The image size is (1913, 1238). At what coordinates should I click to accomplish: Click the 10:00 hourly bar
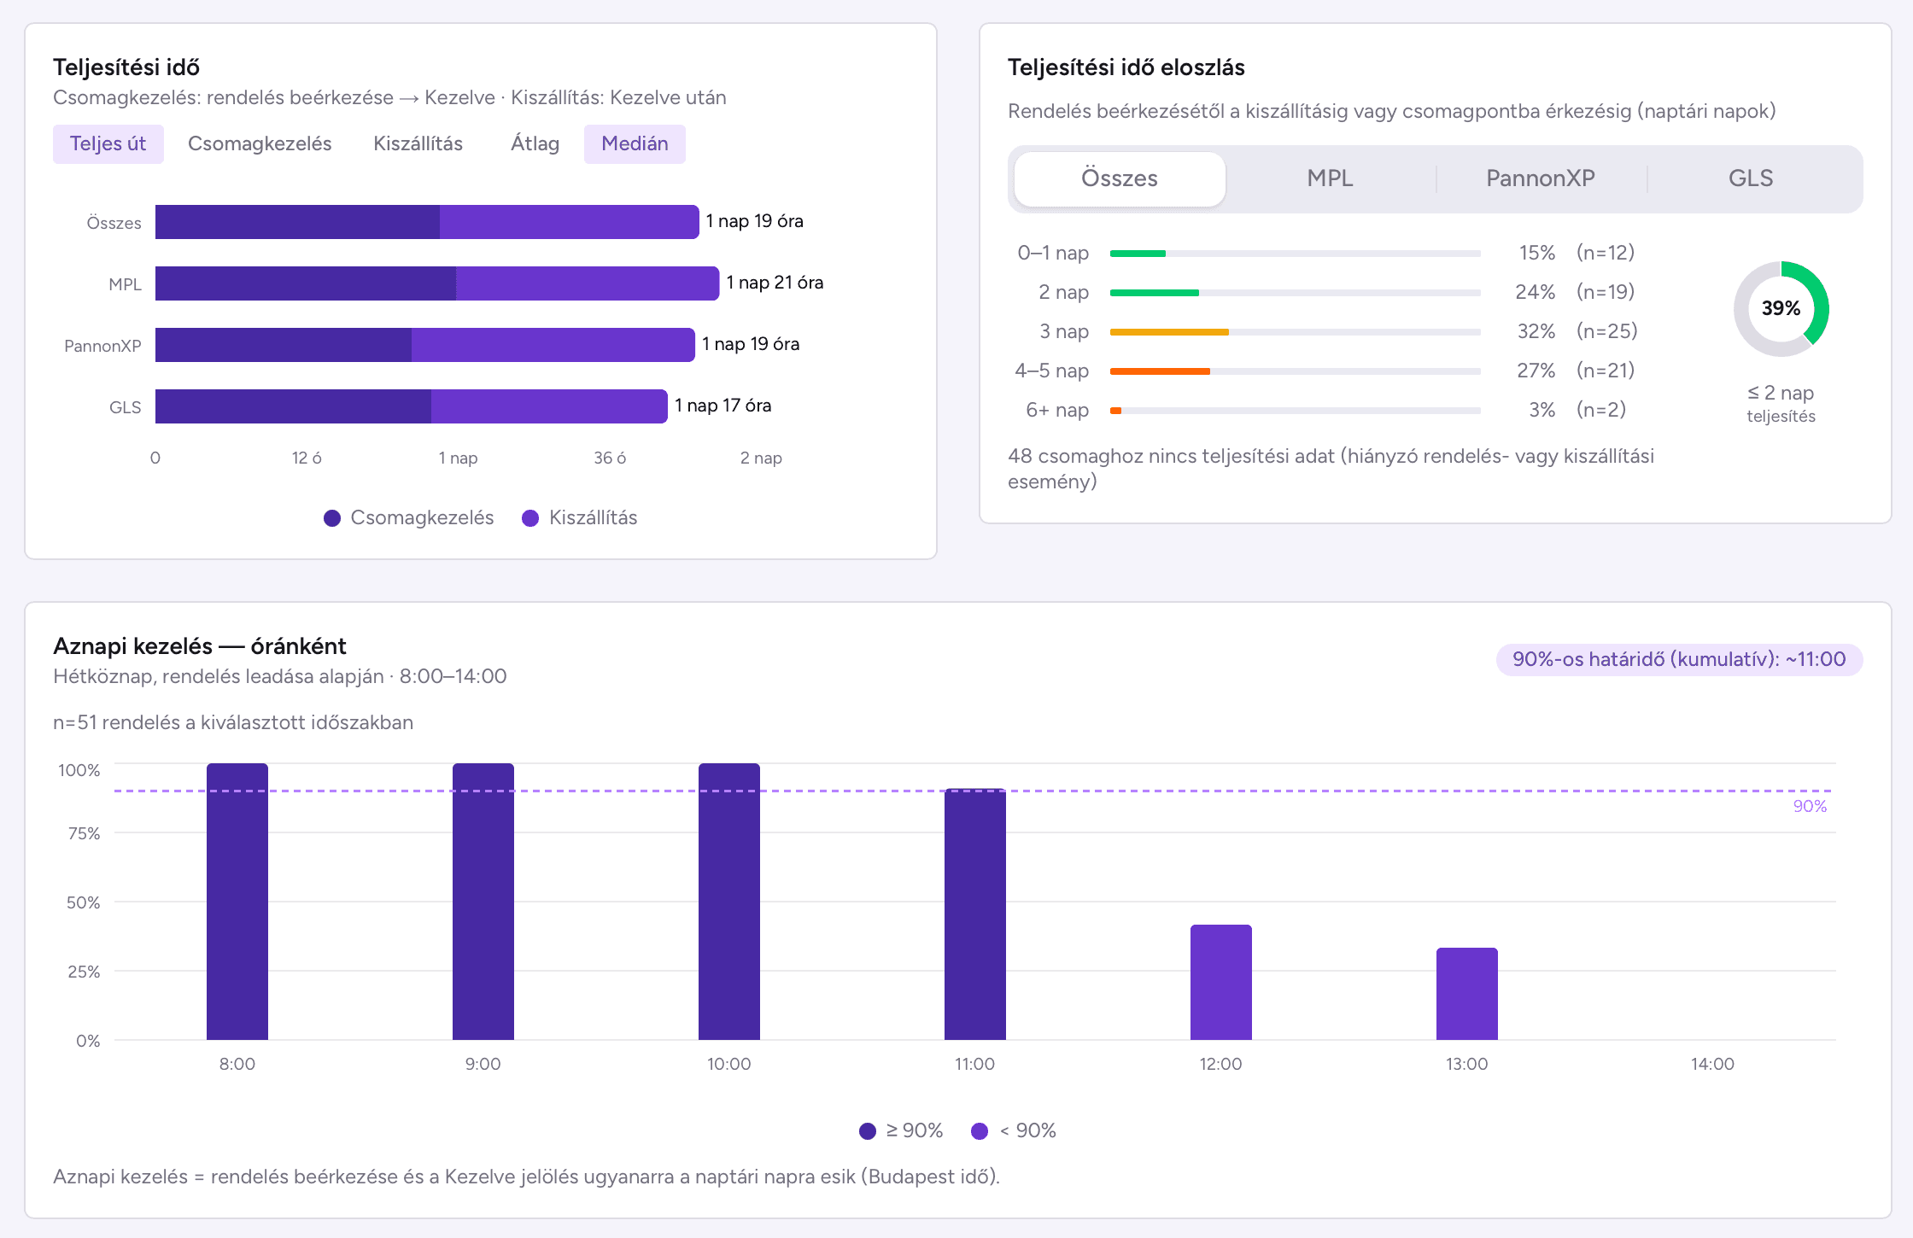(729, 902)
